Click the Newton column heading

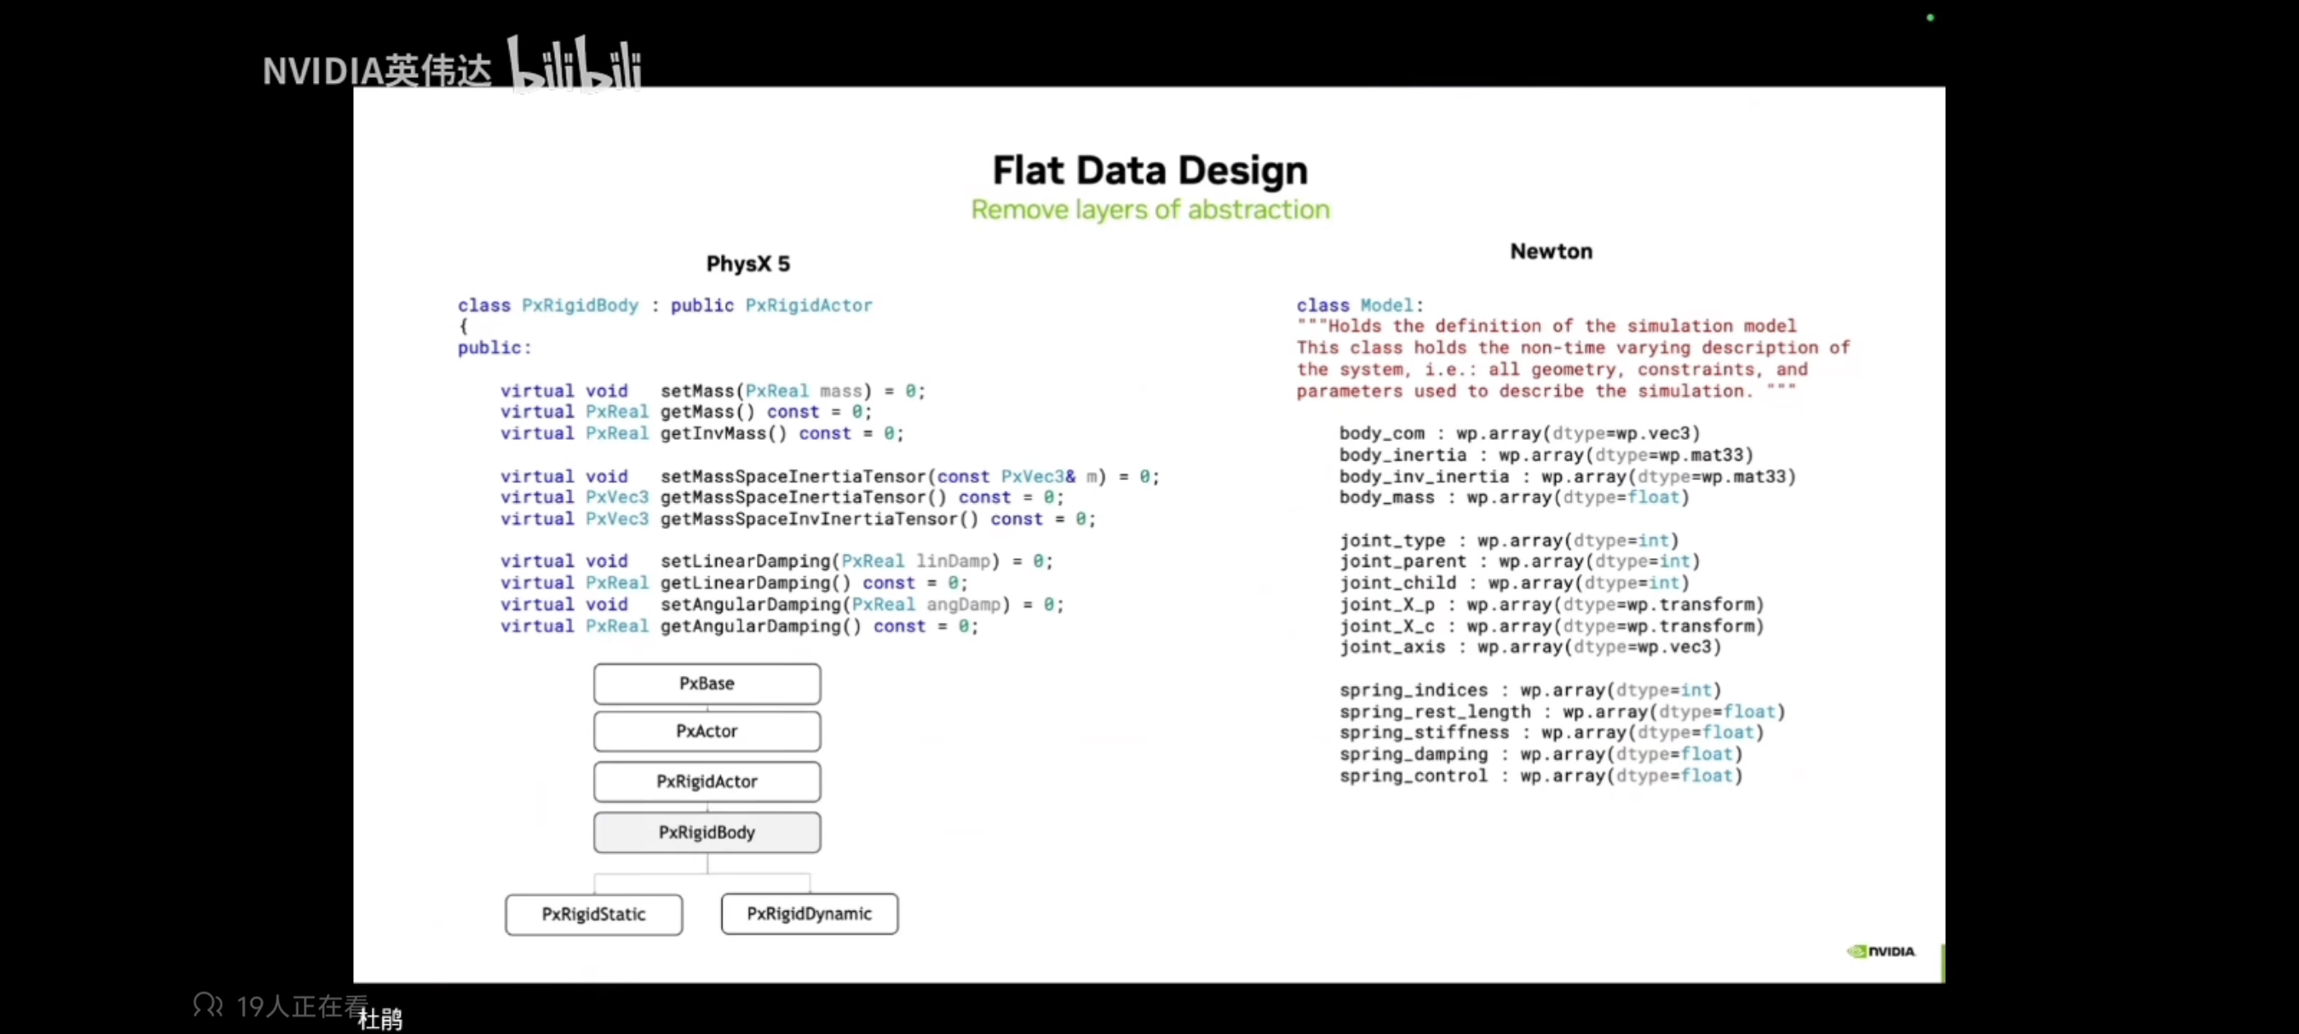click(x=1550, y=252)
